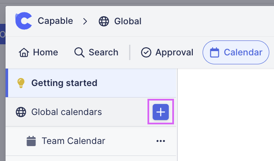Click the Team Calendar calendar icon
The width and height of the screenshot is (274, 161).
click(31, 141)
